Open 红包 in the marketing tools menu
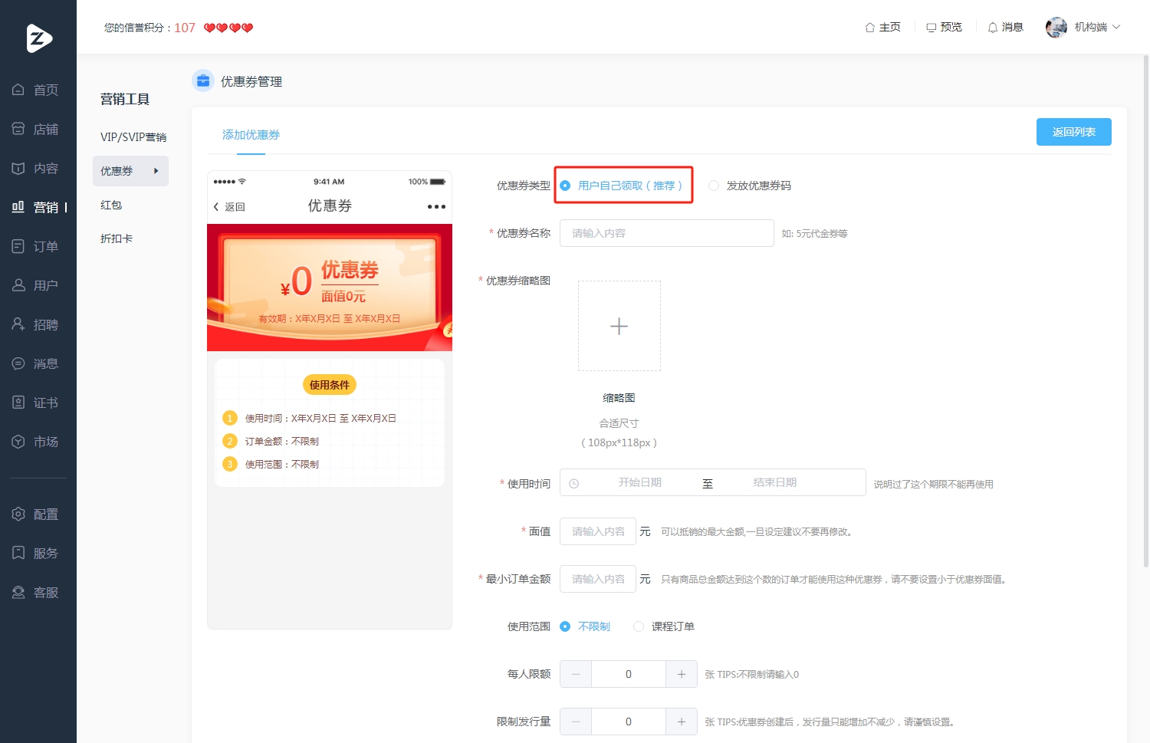Viewport: 1150px width, 743px height. click(x=111, y=205)
